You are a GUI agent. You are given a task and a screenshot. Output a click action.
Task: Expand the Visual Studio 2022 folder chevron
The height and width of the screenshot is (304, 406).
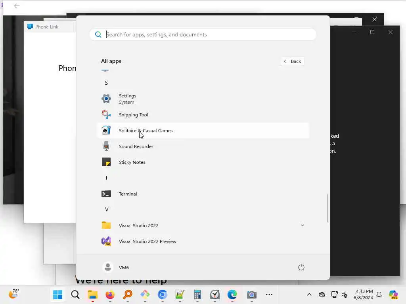coord(302,225)
